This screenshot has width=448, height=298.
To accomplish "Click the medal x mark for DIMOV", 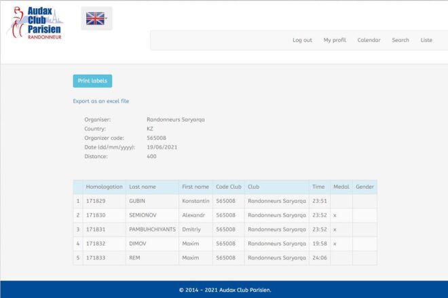I will tap(335, 244).
